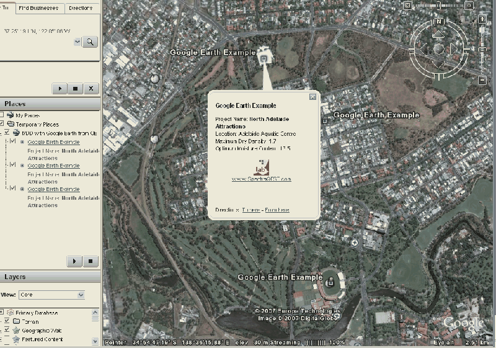Click the Primary Database icon
This screenshot has width=496, height=348.
click(x=11, y=313)
